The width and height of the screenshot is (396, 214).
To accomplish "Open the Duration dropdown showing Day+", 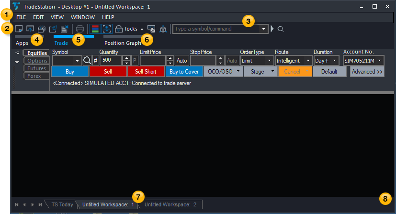I will click(326, 61).
